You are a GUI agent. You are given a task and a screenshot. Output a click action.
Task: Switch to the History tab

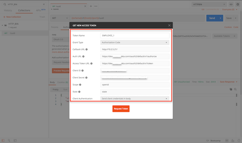pyautogui.click(x=8, y=10)
